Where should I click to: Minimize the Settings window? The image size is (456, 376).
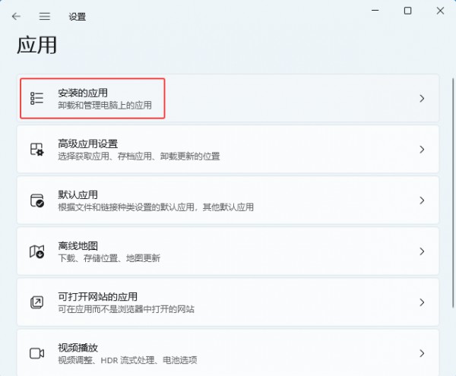[375, 11]
